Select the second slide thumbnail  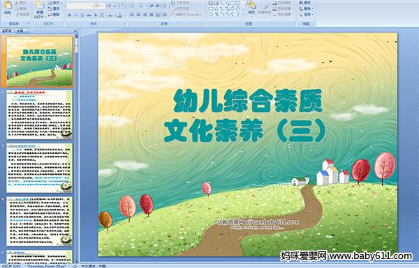tap(40, 115)
